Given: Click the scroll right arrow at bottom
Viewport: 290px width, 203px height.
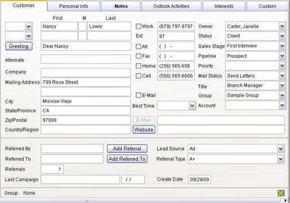Looking at the screenshot, I should click(285, 200).
